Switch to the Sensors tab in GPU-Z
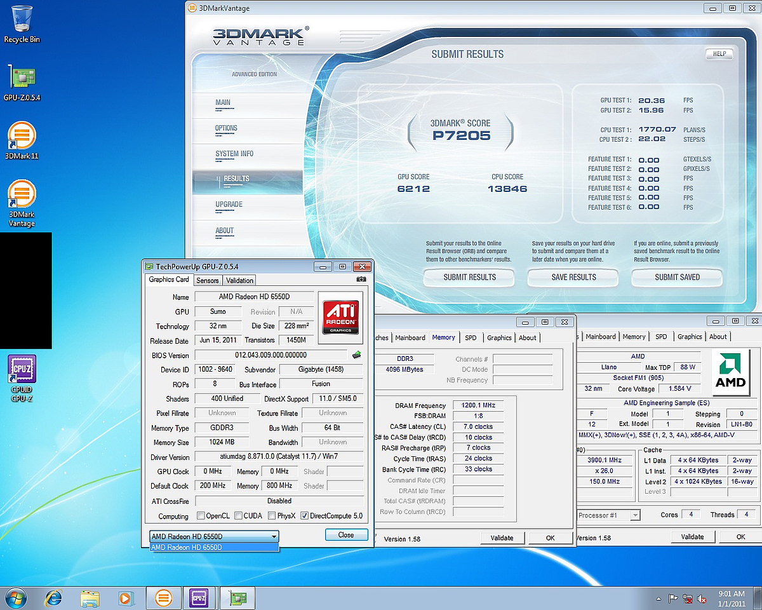Screen dimensions: 762x610 tap(208, 280)
